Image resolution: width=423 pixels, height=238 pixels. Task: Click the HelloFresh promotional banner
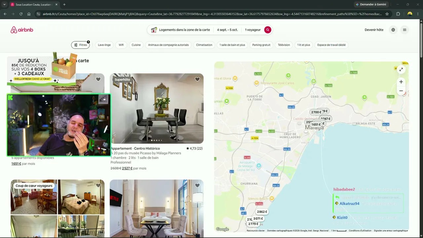coord(42,69)
